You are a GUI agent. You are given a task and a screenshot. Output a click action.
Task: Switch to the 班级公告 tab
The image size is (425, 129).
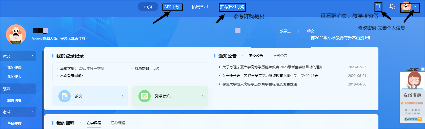coord(280,56)
